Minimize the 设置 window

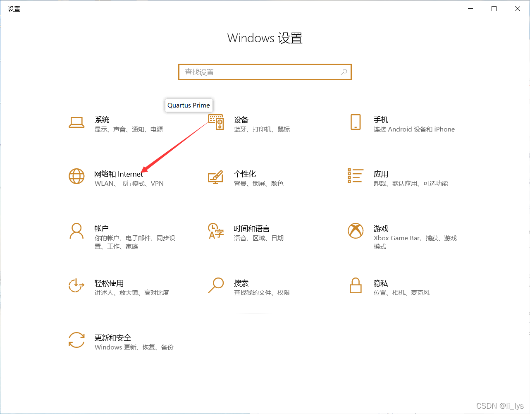tap(470, 9)
